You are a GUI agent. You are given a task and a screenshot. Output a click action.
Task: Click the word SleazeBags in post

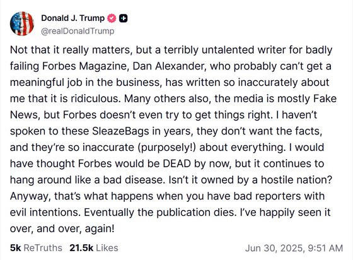(x=120, y=131)
